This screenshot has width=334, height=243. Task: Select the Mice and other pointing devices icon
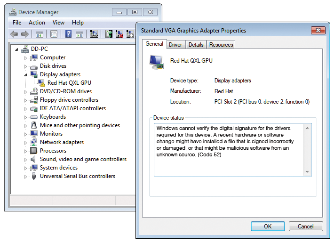(34, 125)
